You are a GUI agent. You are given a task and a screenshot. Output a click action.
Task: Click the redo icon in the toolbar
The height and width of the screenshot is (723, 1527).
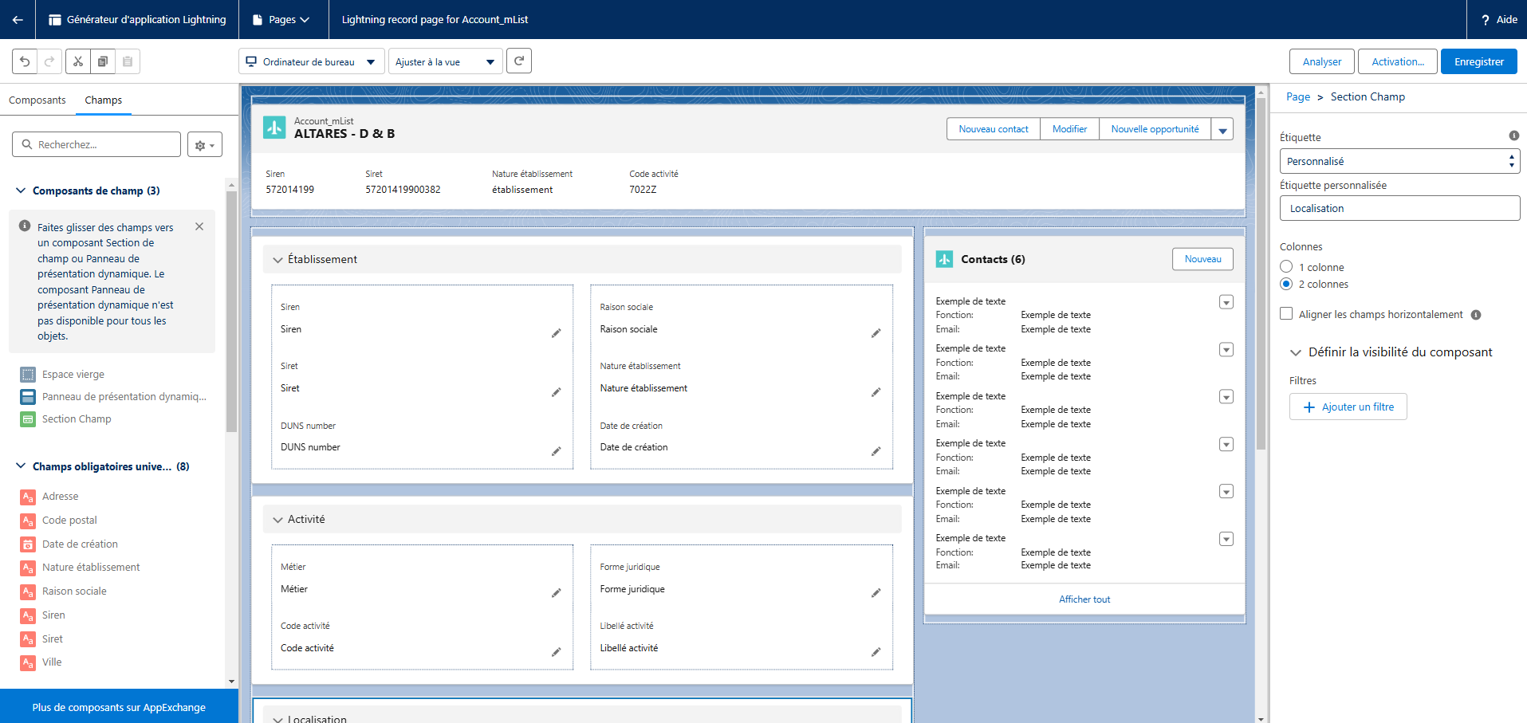click(49, 61)
